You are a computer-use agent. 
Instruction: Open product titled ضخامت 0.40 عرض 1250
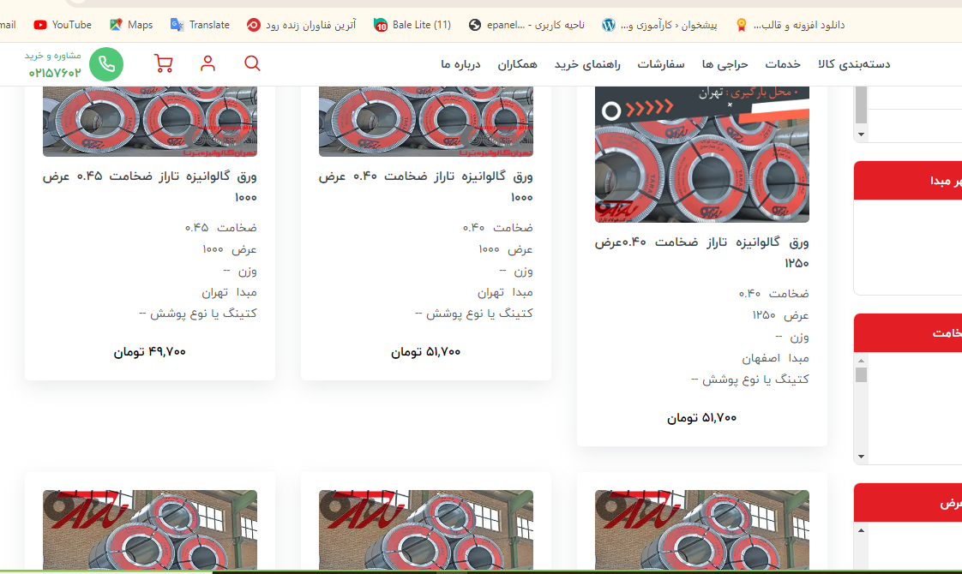(x=701, y=252)
